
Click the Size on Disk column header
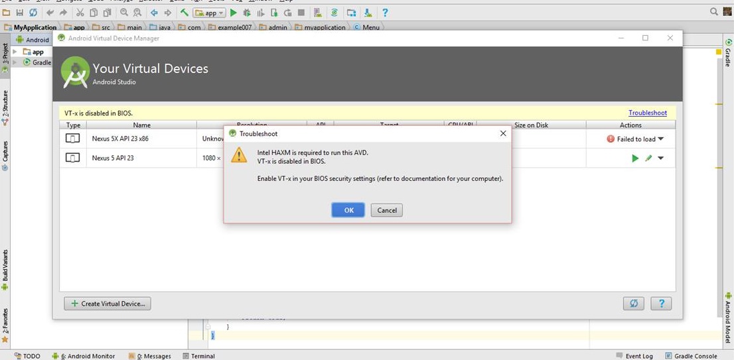pos(531,125)
